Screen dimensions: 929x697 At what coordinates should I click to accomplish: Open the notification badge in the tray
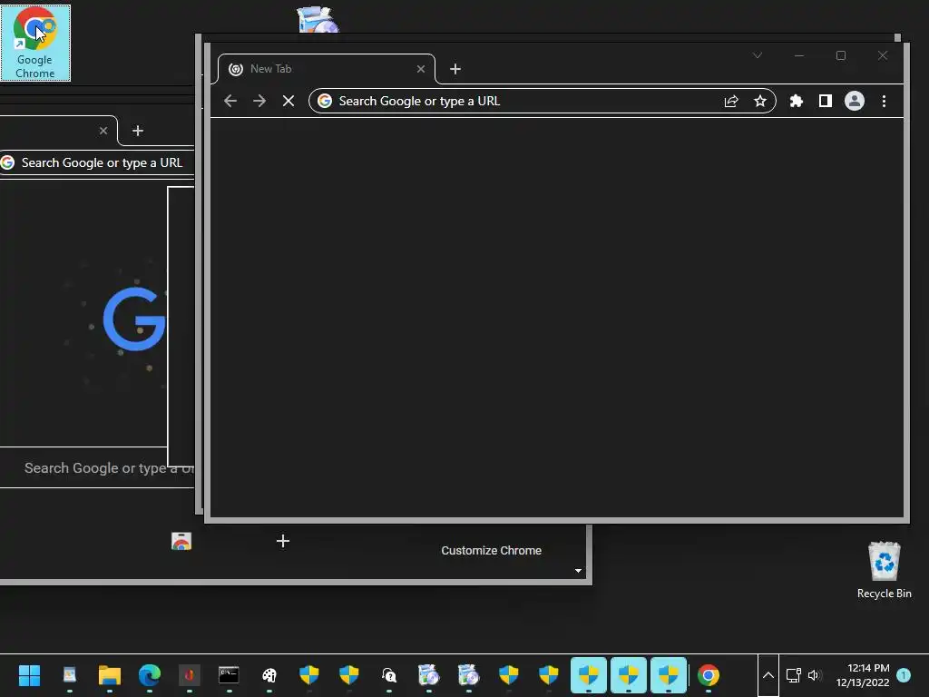pos(904,675)
